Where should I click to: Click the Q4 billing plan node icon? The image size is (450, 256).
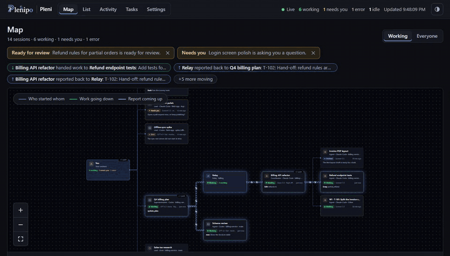tap(150, 200)
